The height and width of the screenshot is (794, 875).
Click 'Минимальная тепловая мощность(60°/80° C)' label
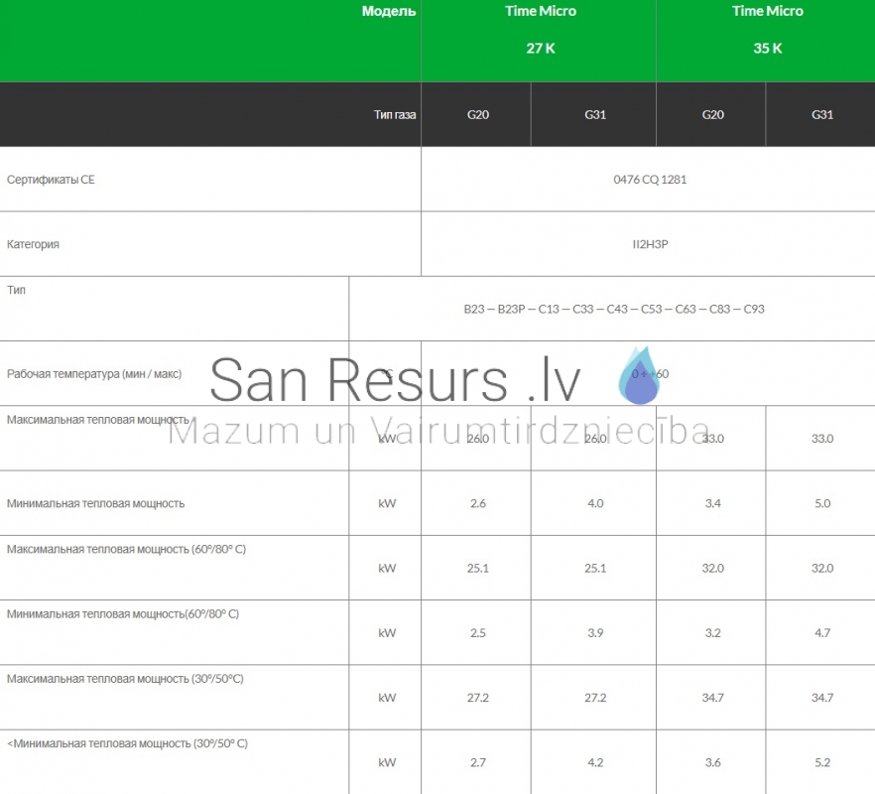pyautogui.click(x=123, y=613)
